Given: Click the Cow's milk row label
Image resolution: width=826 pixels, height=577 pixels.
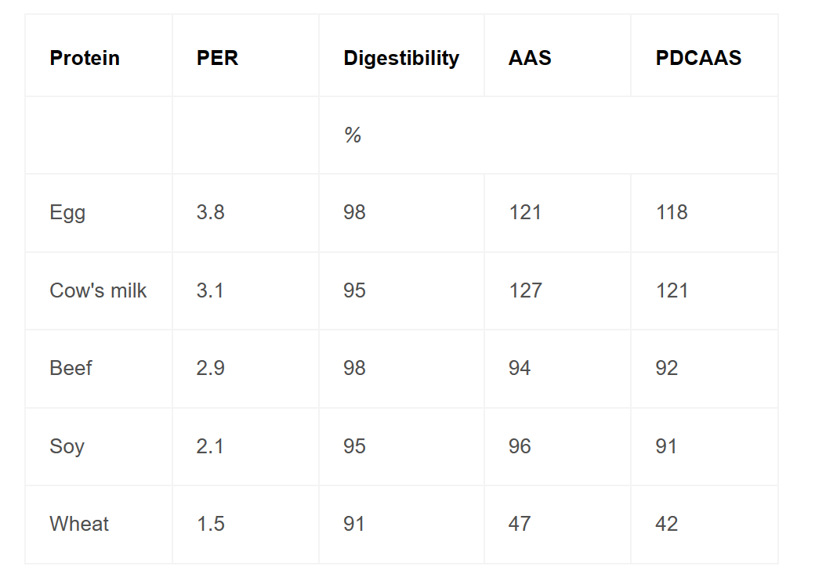Looking at the screenshot, I should pyautogui.click(x=98, y=290).
